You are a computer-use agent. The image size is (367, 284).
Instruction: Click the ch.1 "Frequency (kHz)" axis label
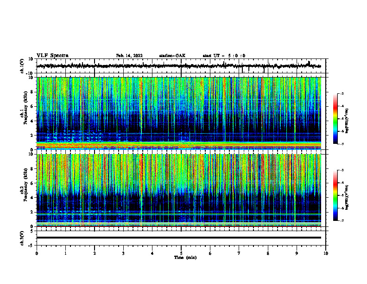coord(25,109)
